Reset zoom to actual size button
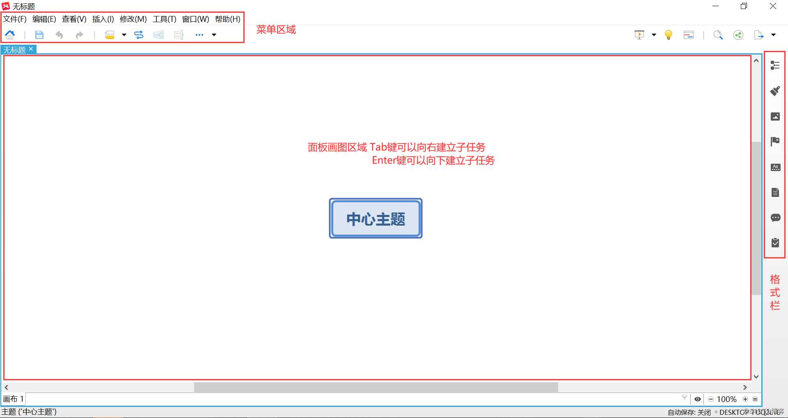This screenshot has width=788, height=418. click(755, 399)
